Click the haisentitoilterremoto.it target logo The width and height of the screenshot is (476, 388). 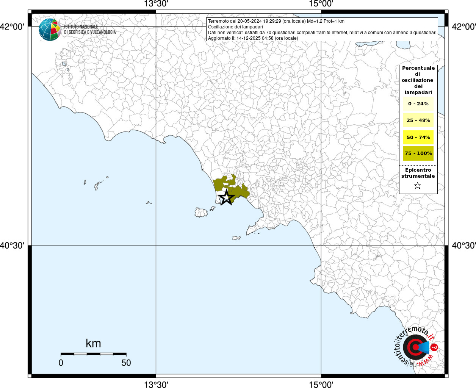point(416,347)
